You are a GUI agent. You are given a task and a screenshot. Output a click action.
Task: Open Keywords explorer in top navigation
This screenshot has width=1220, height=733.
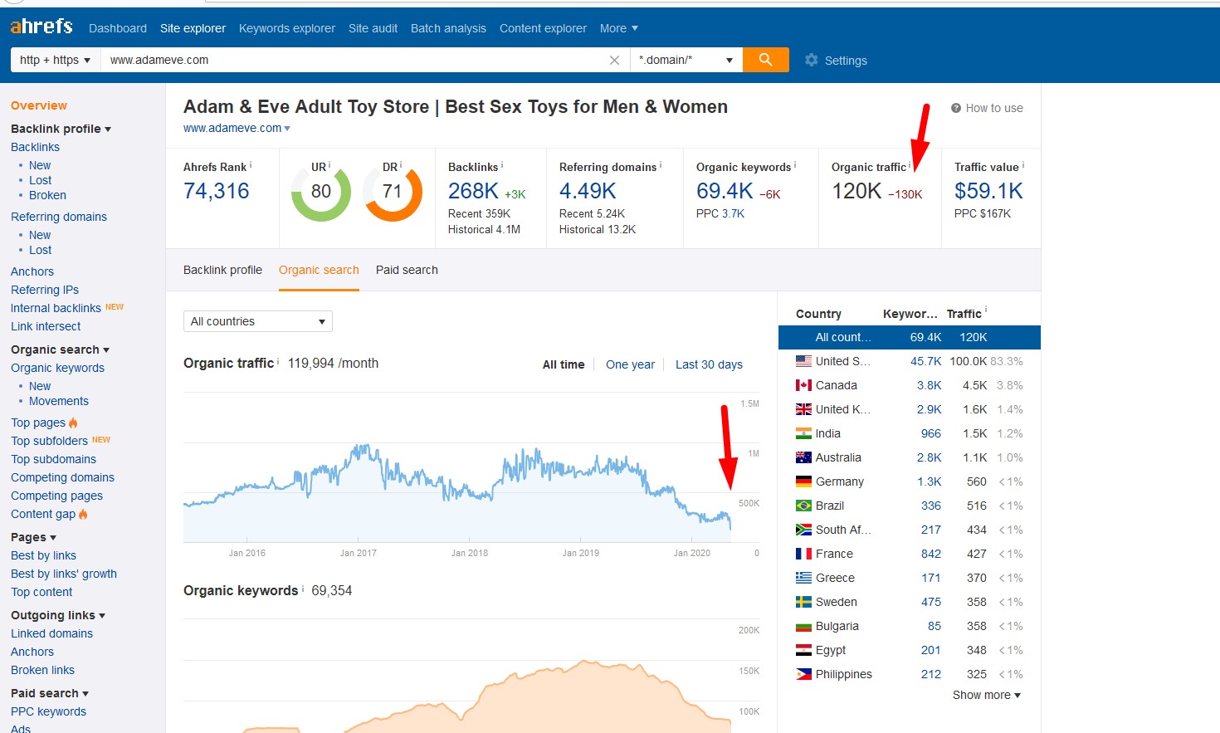point(287,28)
